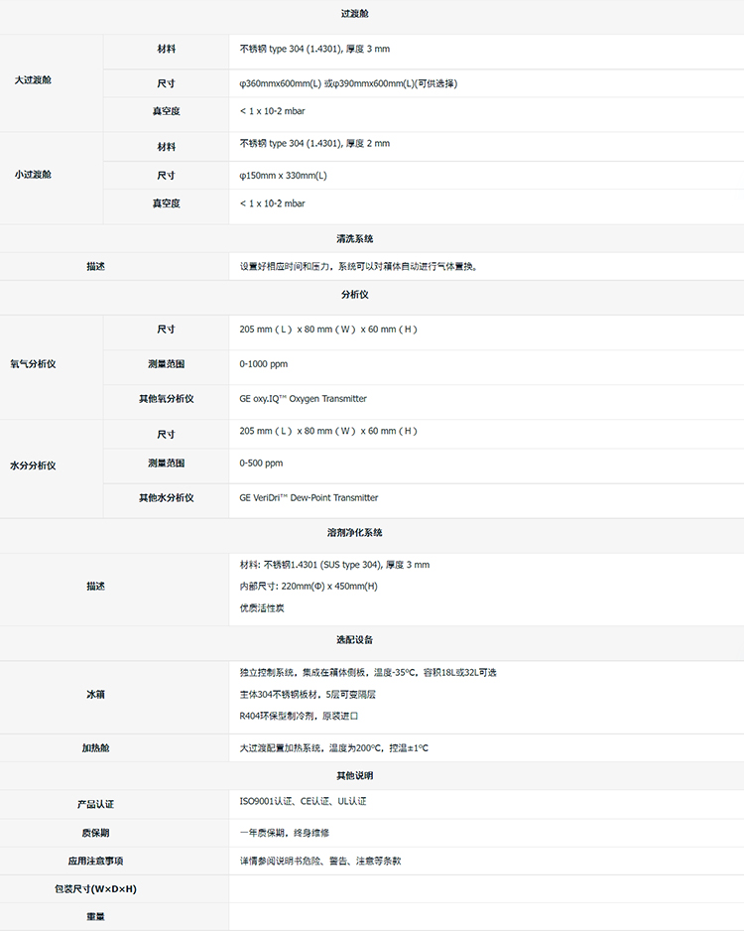Select the 应用注意事项 row label
Screen dimensions: 744x931
(x=96, y=861)
